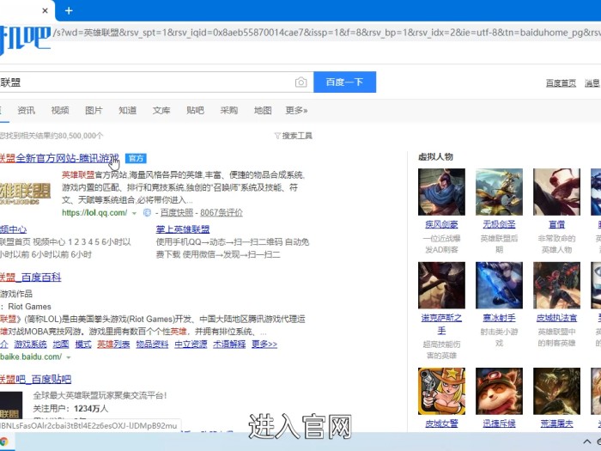
Task: Click the 百度首页 link
Action: pos(561,83)
